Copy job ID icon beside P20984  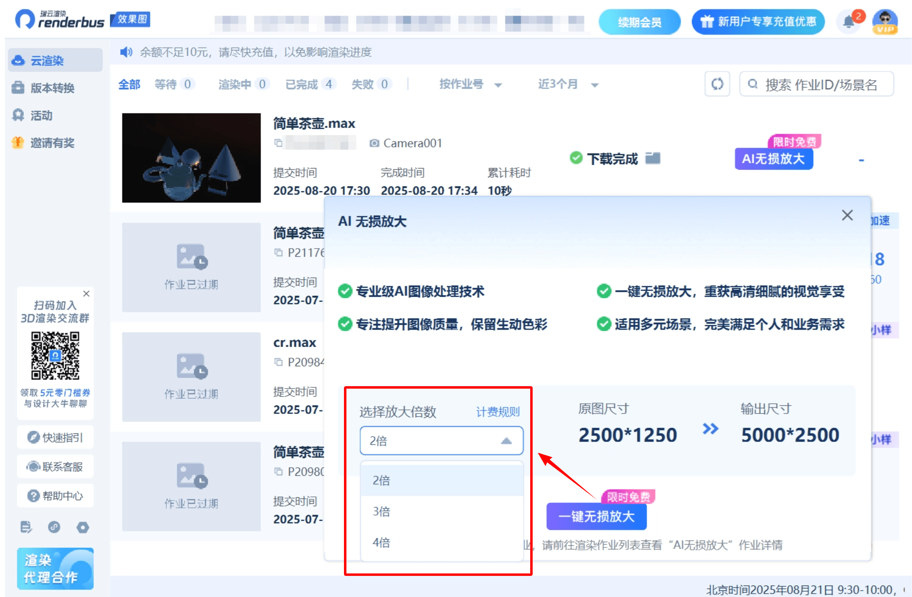pos(278,362)
